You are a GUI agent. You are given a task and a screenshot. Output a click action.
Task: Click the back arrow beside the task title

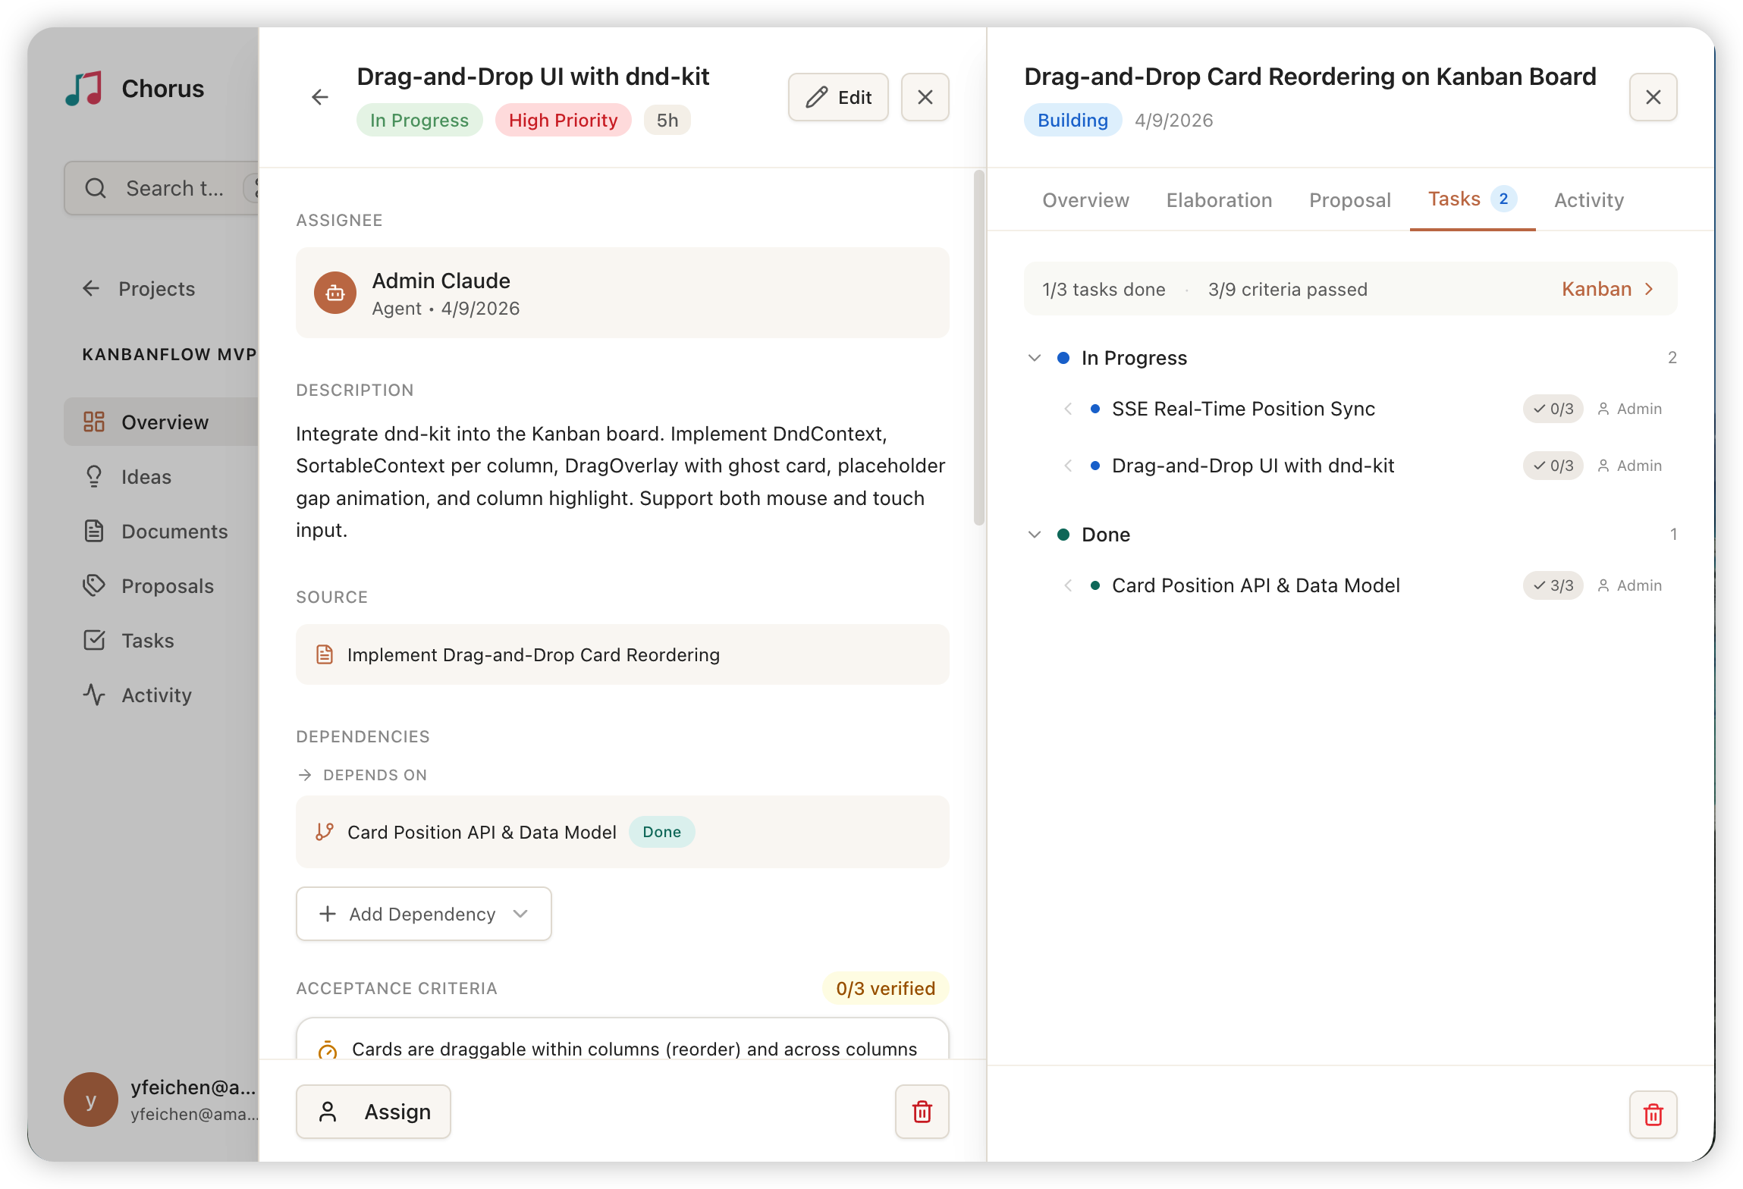(x=320, y=97)
